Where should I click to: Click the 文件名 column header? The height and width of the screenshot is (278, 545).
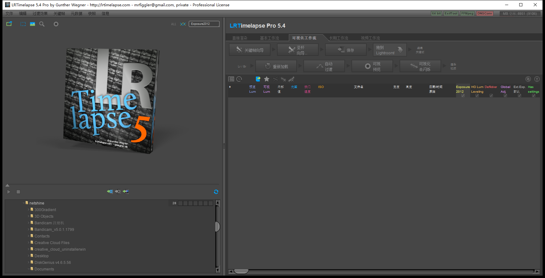[358, 87]
